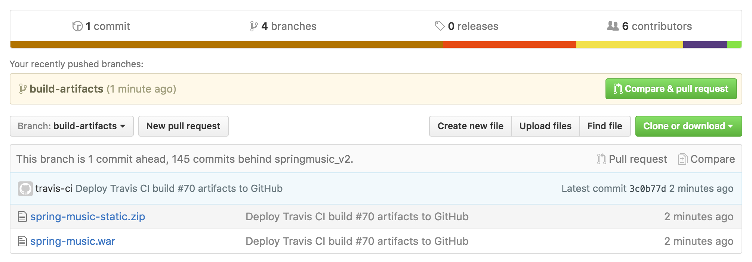Viewport: 752px width, 262px height.
Task: Click the branches fork icon
Action: point(254,26)
